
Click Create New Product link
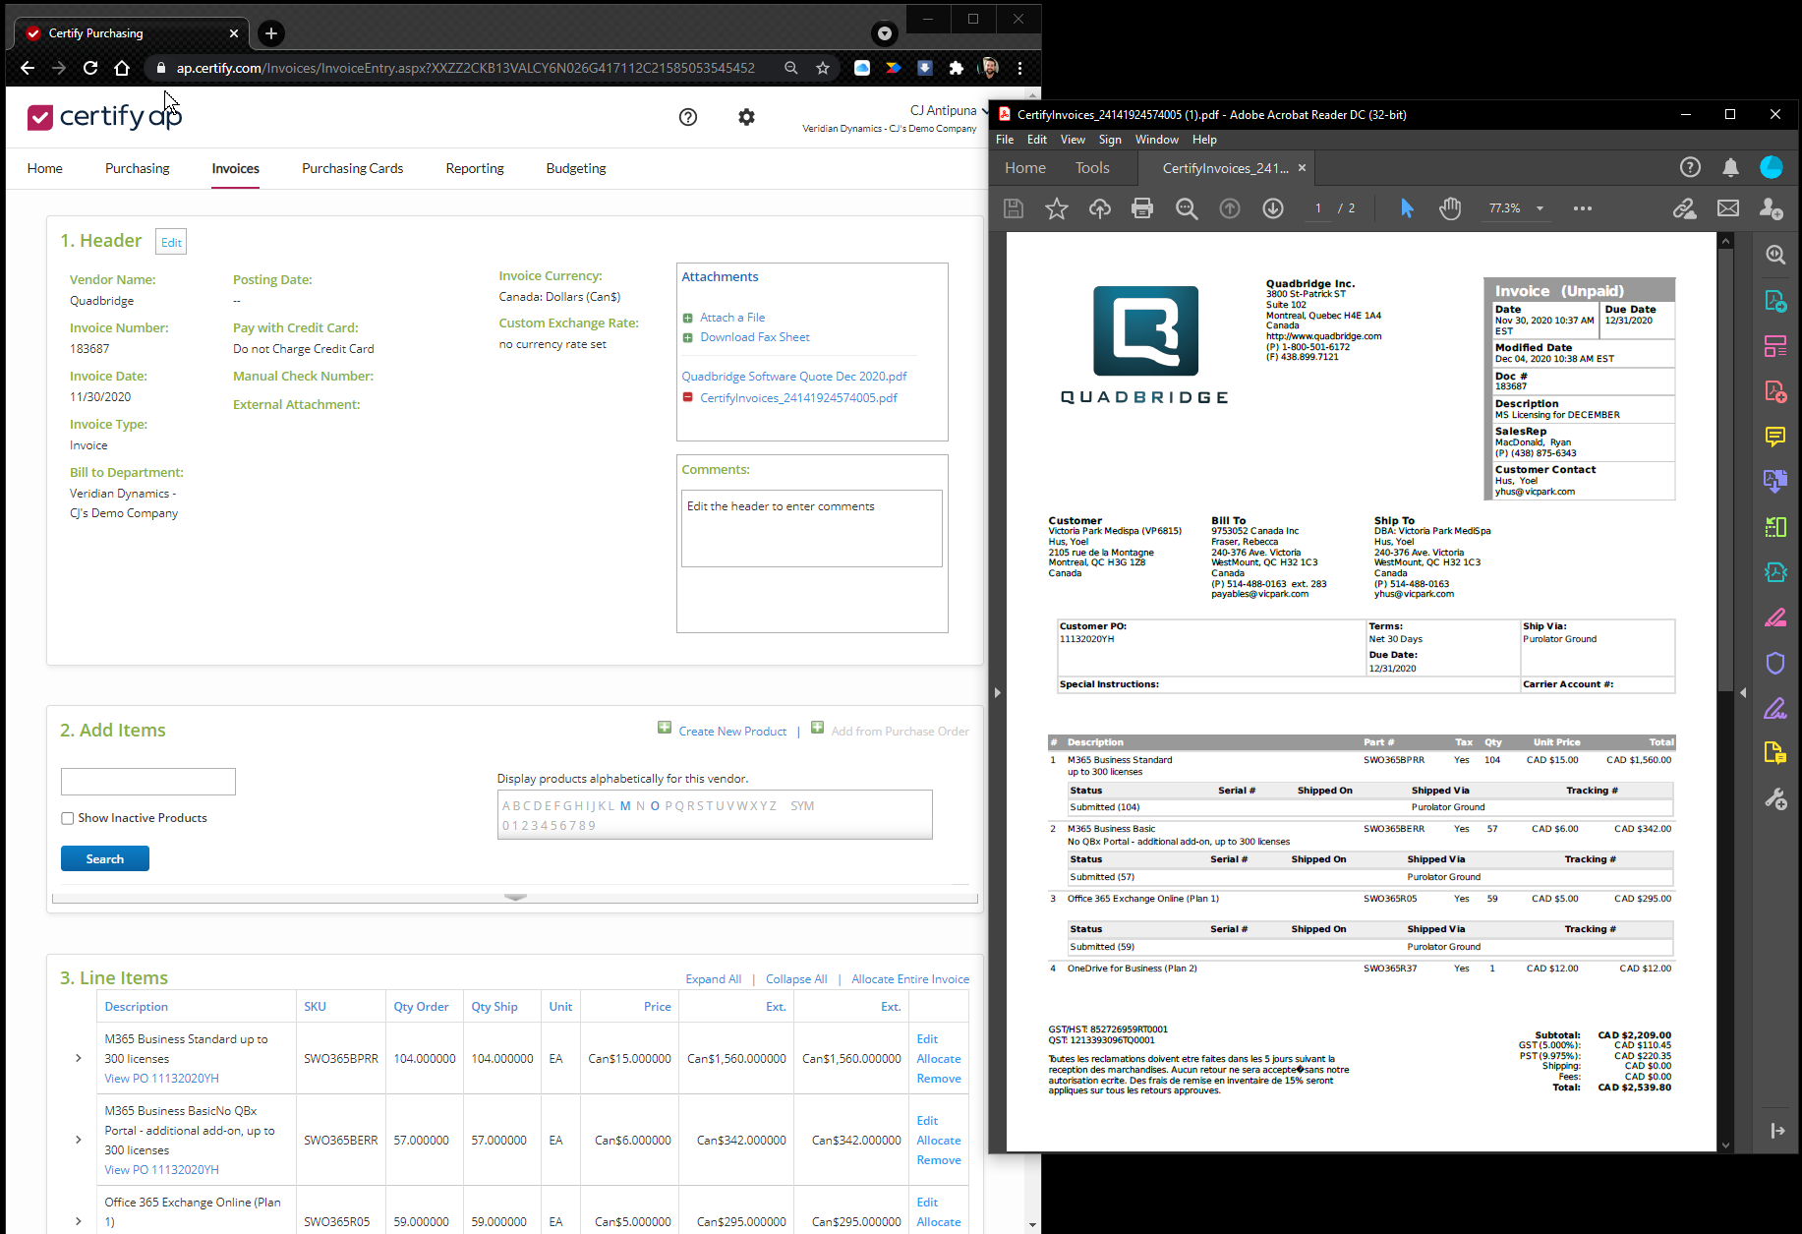[x=732, y=732]
